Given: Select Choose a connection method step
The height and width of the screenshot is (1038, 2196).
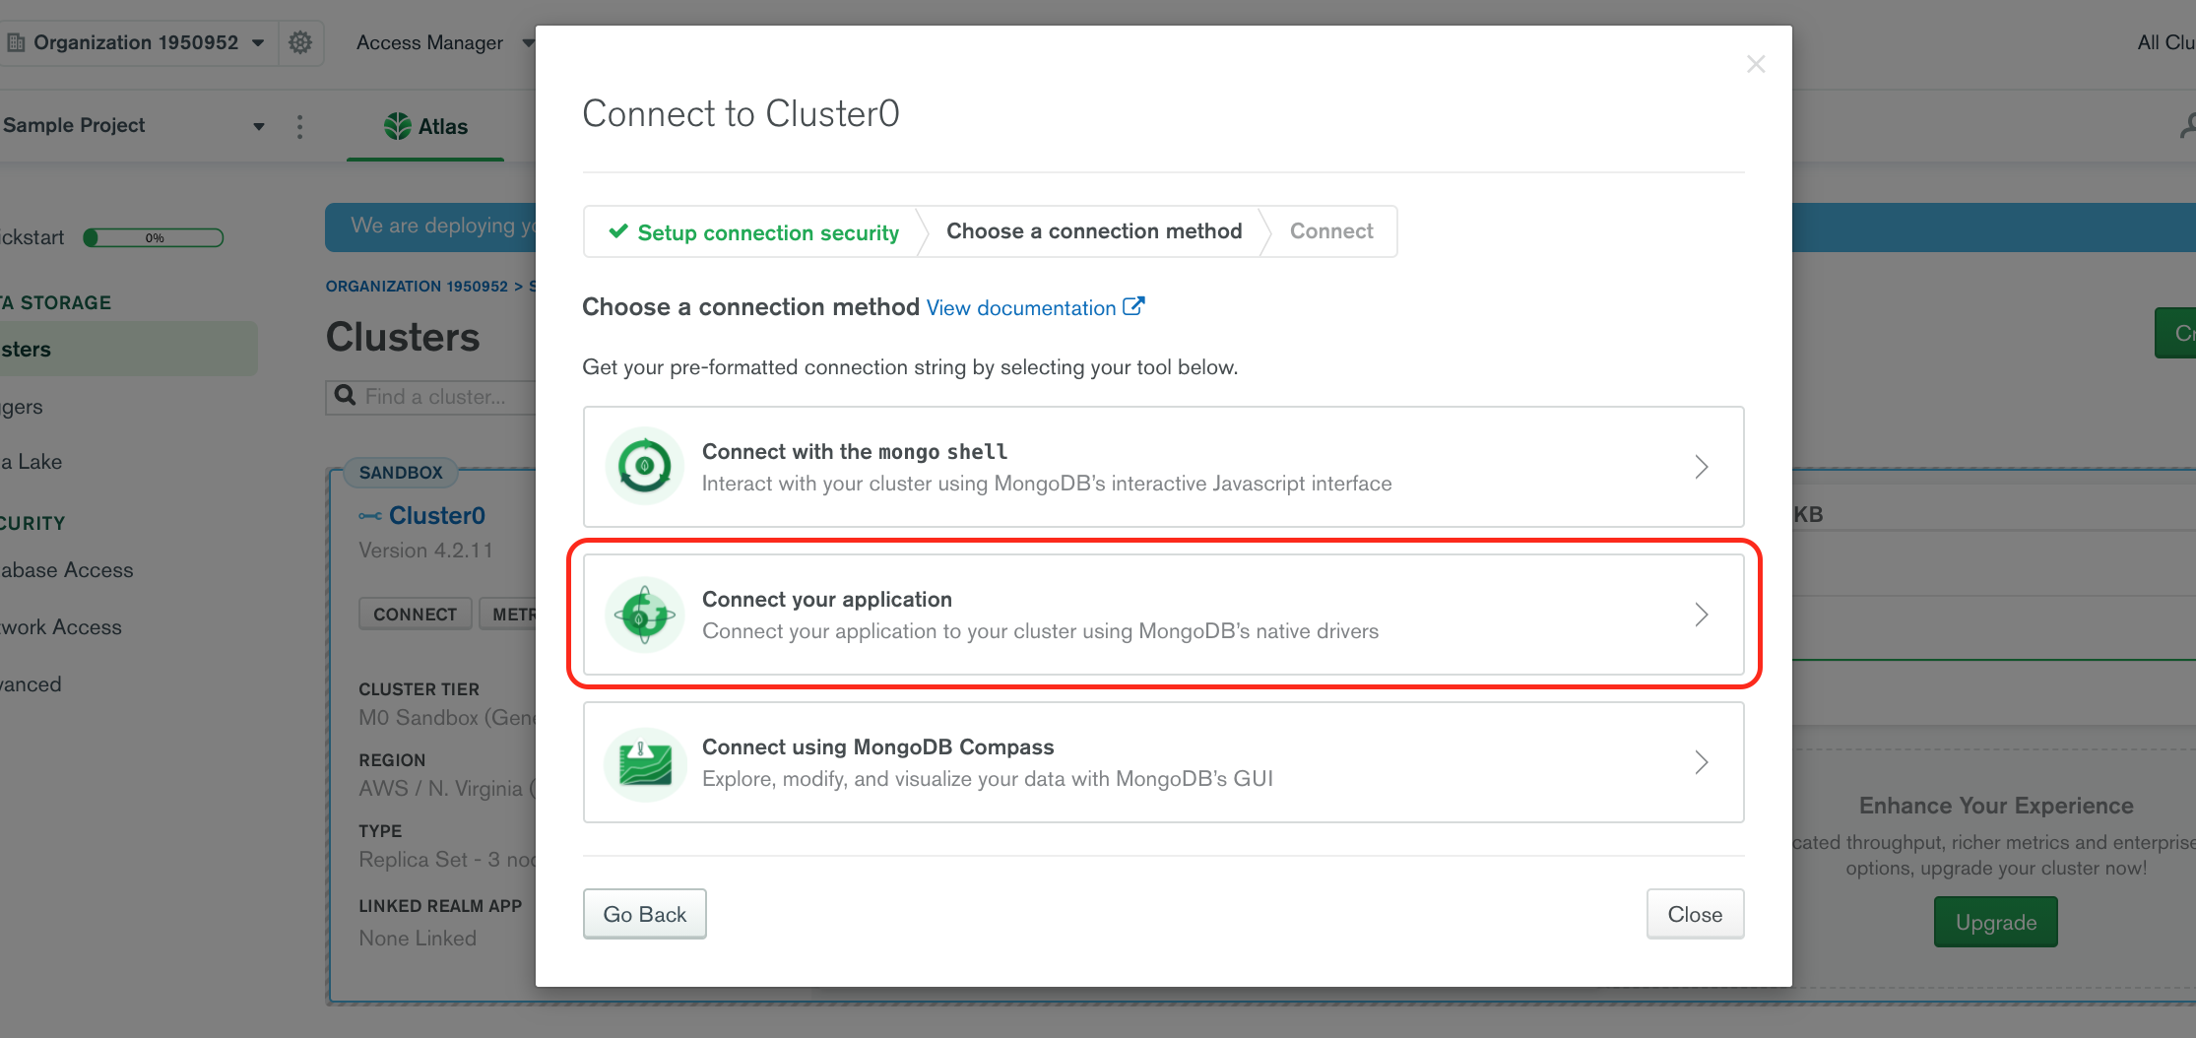Looking at the screenshot, I should click(1094, 231).
